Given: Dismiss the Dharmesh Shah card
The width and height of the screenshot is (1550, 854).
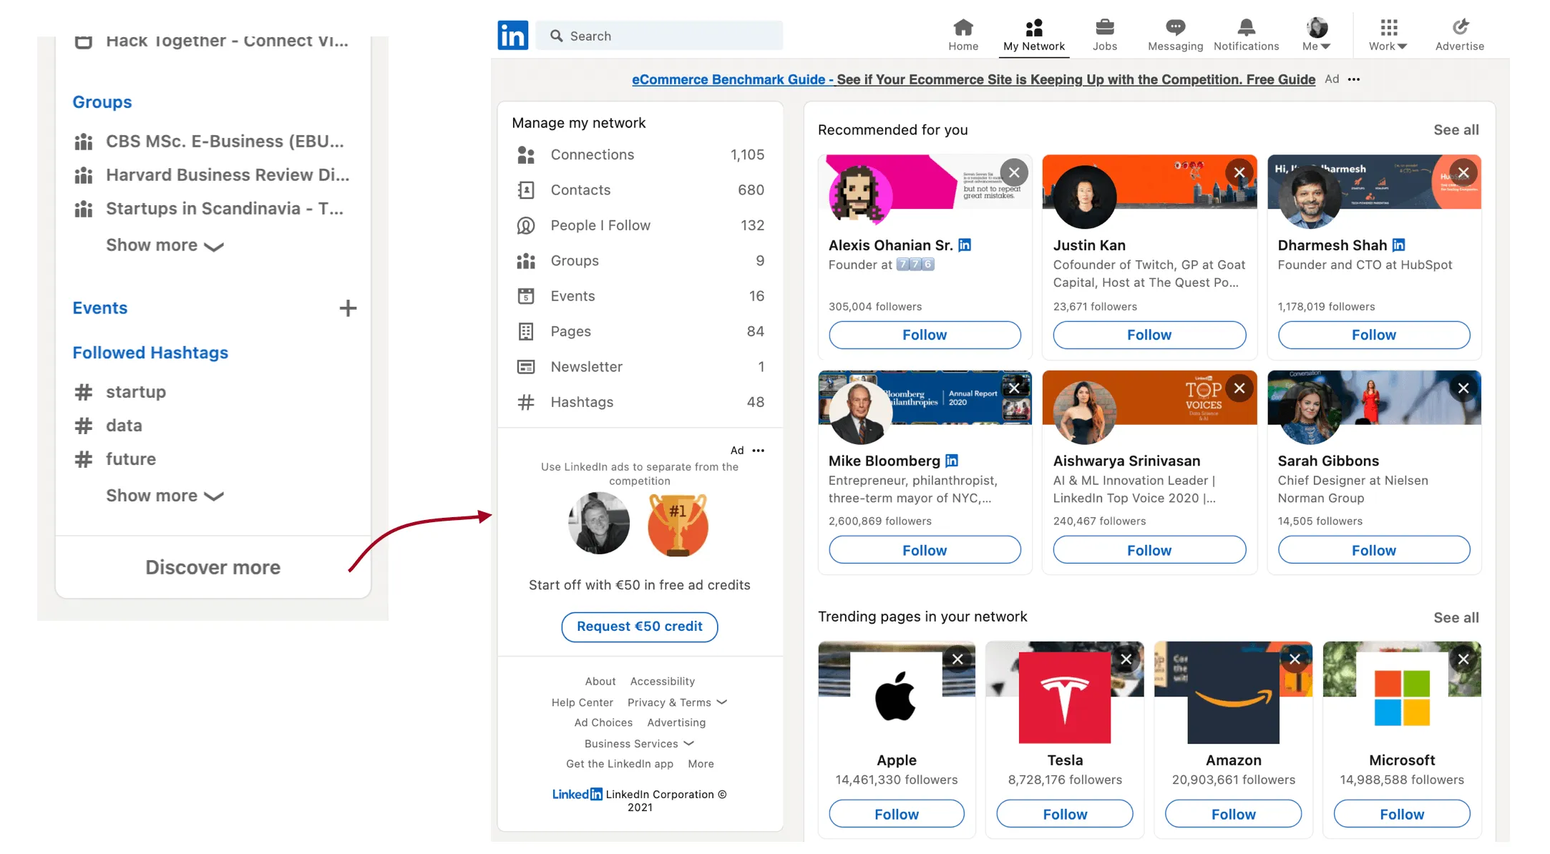Looking at the screenshot, I should [1463, 172].
